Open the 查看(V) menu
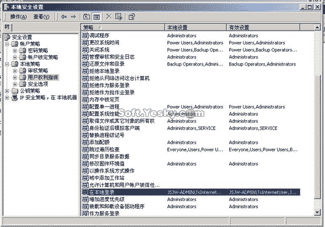This screenshot has height=227, width=325. coord(41,17)
